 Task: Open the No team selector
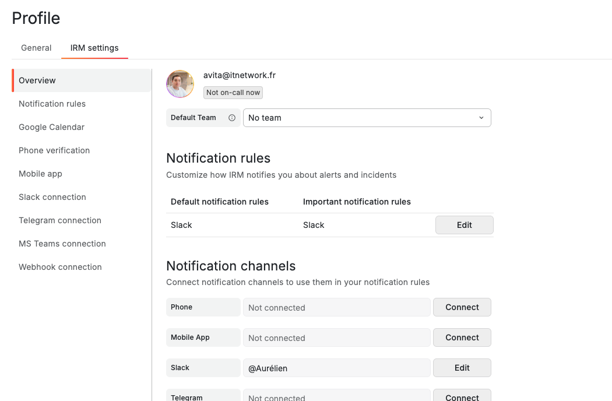click(367, 117)
